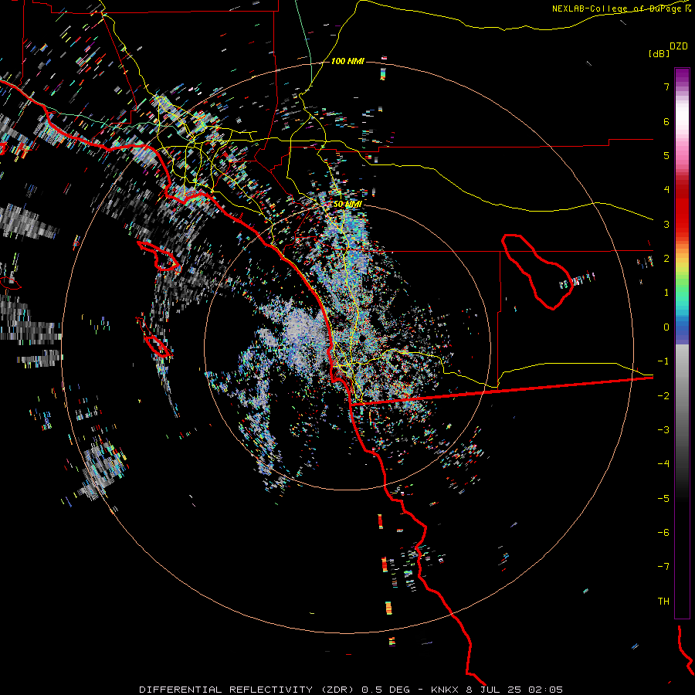Click the 0 tick label on the color scale
Viewport: 695px width, 695px height.
click(666, 327)
